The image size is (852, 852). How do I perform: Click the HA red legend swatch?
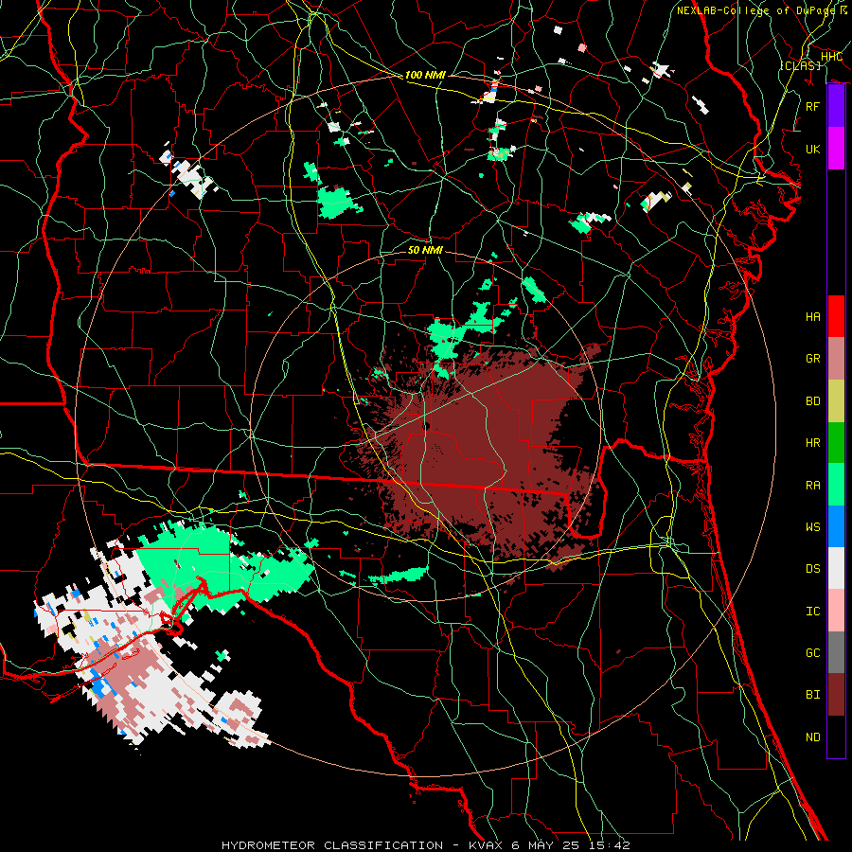[836, 316]
